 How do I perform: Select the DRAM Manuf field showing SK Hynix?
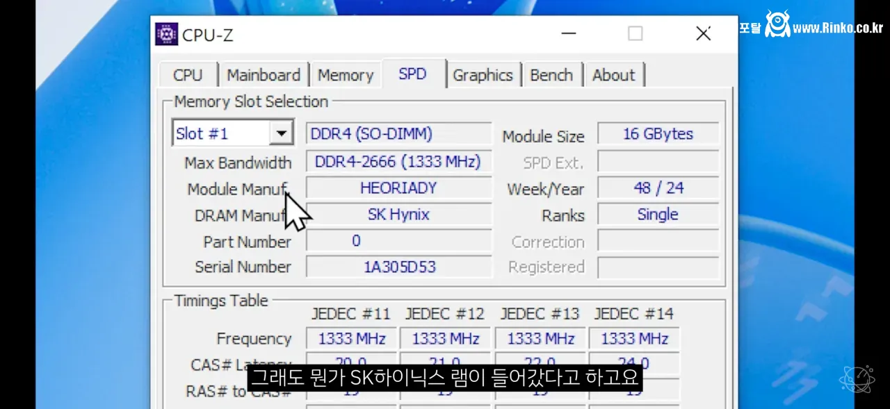pyautogui.click(x=398, y=214)
